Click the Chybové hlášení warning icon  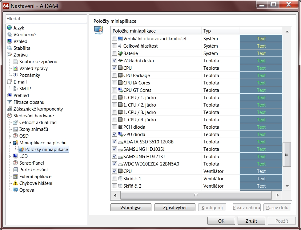(15, 183)
